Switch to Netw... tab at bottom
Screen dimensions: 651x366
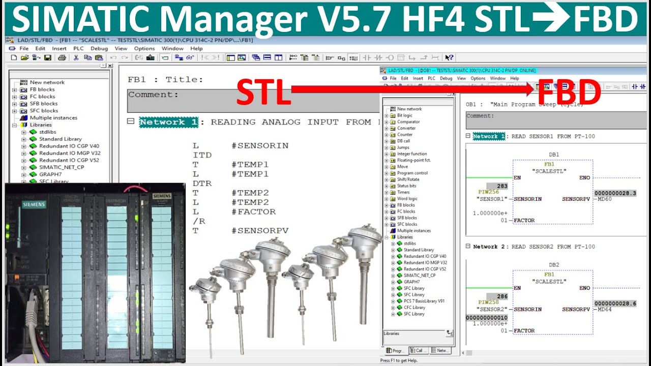(x=440, y=350)
